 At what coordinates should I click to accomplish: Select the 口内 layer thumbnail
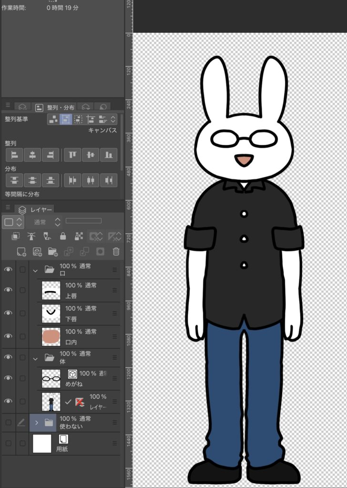[51, 336]
